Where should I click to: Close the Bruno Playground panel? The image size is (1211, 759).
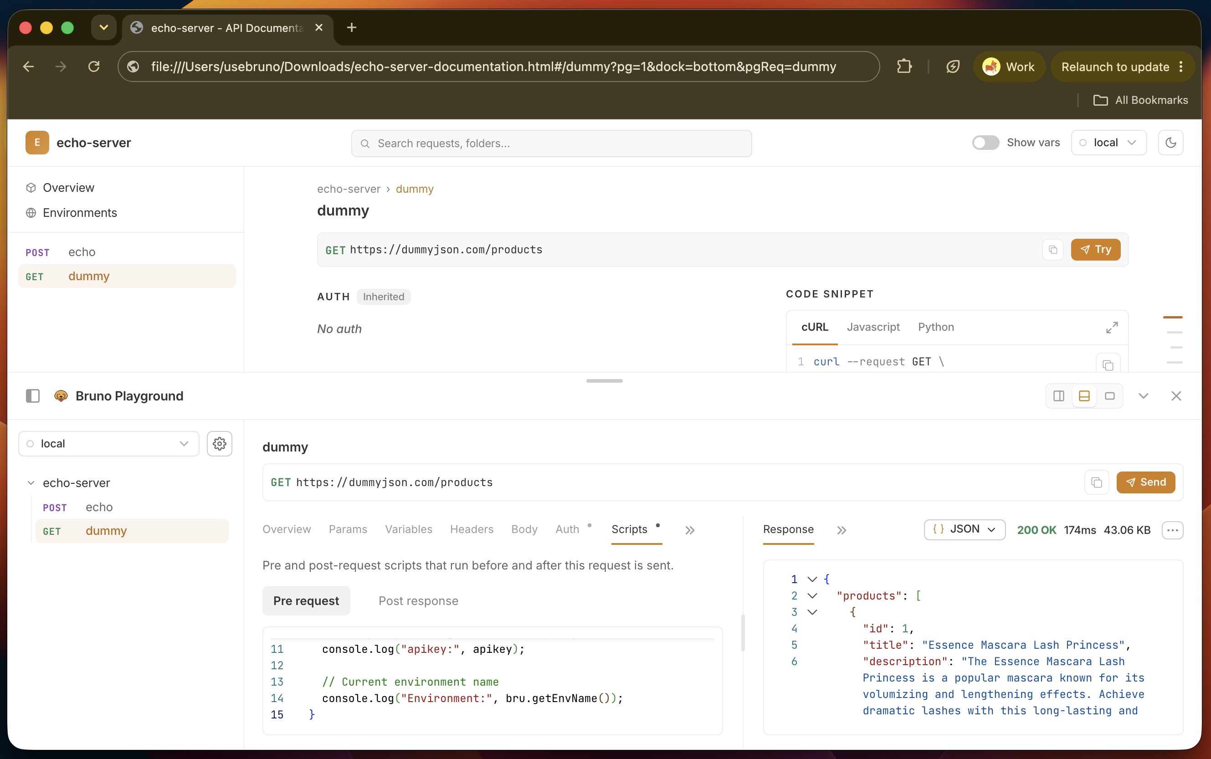pos(1176,396)
